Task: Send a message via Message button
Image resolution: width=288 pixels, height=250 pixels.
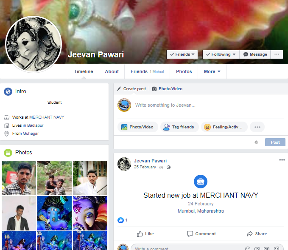Action: (x=255, y=54)
